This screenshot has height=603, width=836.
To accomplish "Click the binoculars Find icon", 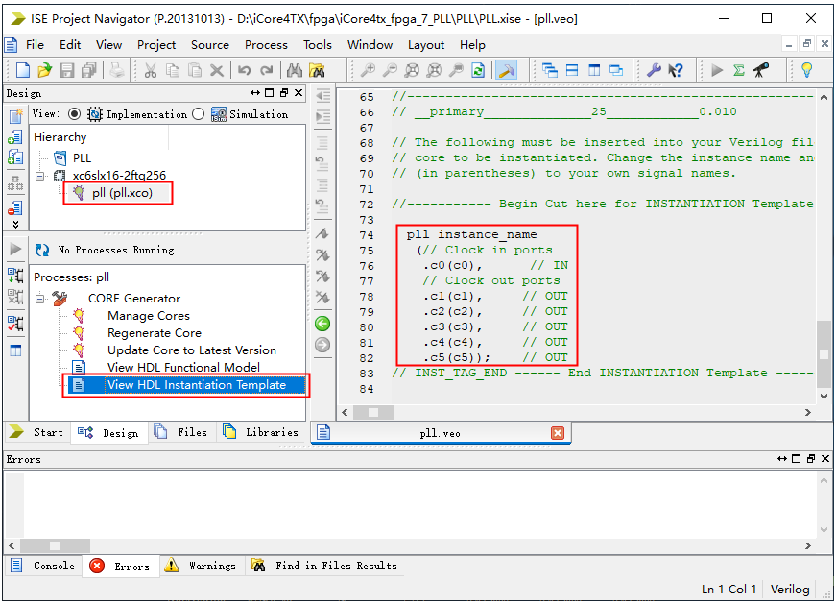I will coord(294,70).
